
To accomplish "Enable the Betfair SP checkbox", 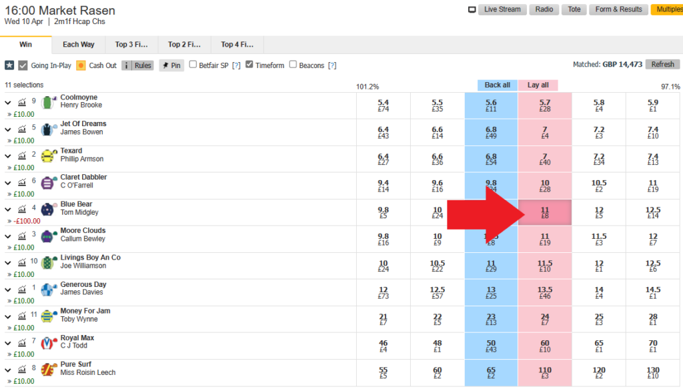I will 193,65.
